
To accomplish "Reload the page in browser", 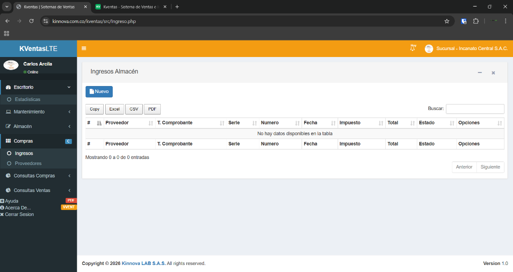I will (x=32, y=21).
